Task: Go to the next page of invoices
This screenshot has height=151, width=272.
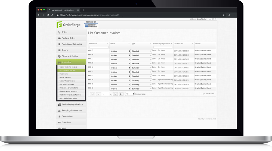Action: [x=115, y=94]
